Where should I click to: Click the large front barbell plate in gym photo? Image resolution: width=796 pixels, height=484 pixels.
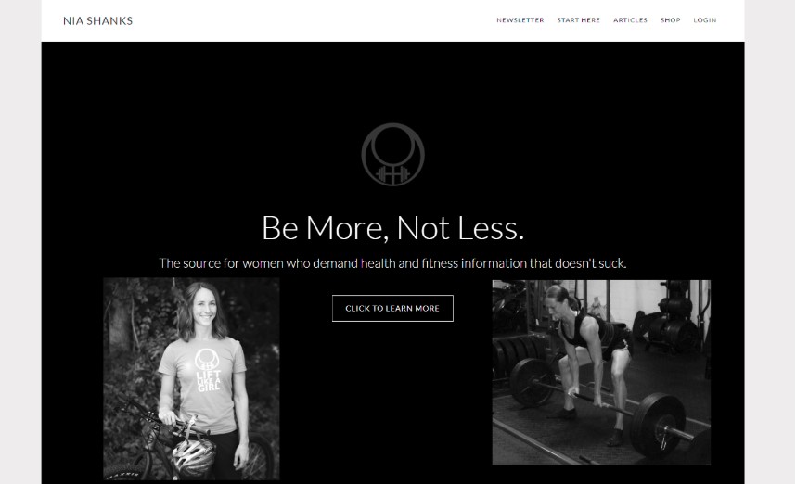click(659, 426)
